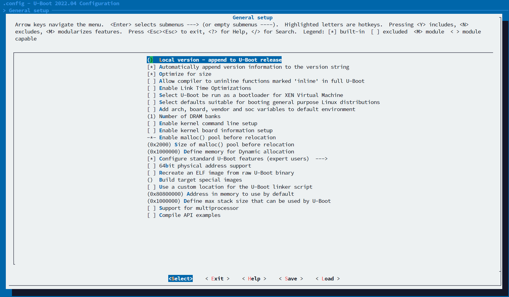Toggle Recreate an ELF image option
Image resolution: width=509 pixels, height=297 pixels.
221,173
